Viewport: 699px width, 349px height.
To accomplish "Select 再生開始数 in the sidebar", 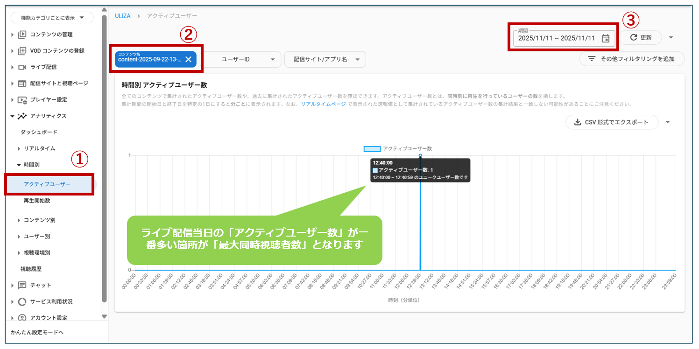I will (37, 201).
